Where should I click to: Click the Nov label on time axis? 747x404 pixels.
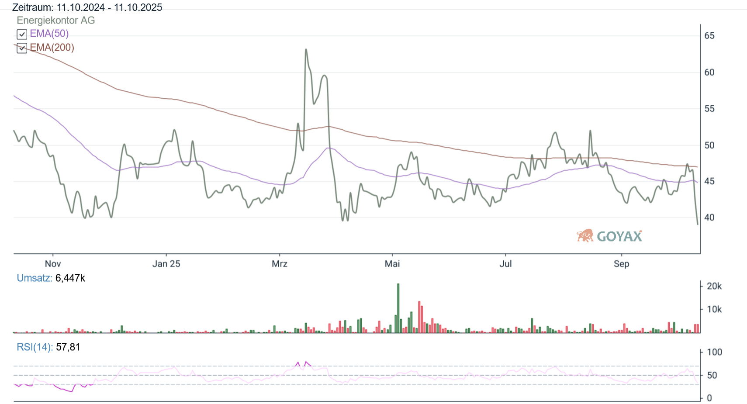click(53, 264)
